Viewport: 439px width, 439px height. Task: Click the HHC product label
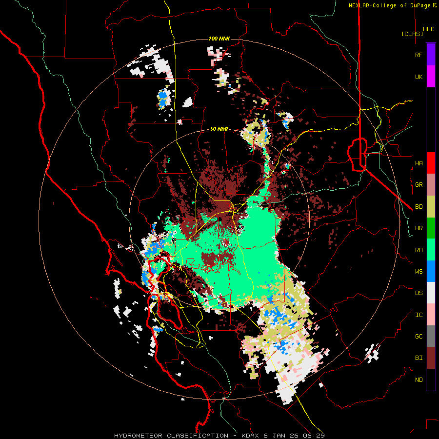[x=428, y=29]
